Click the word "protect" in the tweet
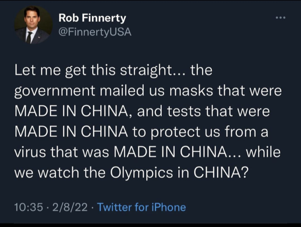 click(x=176, y=132)
